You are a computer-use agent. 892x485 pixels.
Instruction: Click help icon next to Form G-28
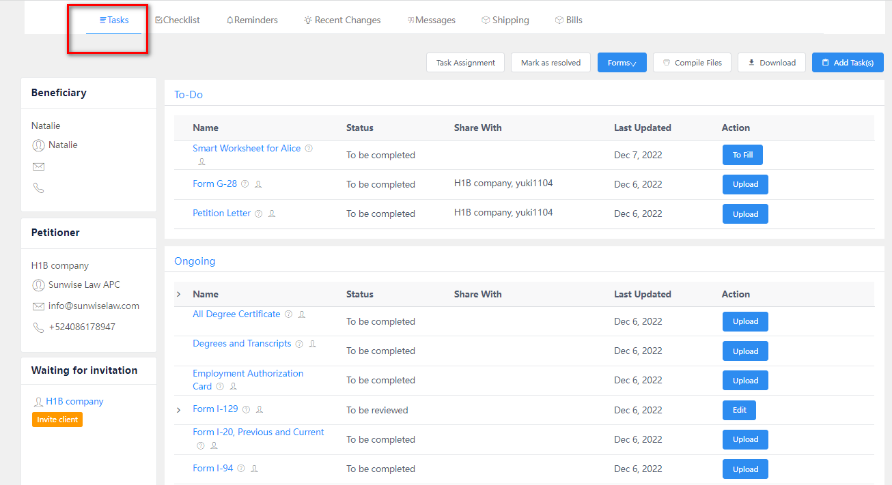pos(245,184)
